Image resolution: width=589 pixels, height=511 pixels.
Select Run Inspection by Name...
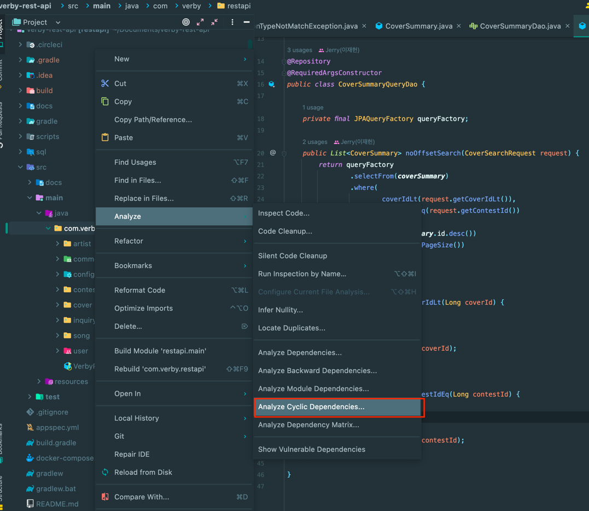337,274
